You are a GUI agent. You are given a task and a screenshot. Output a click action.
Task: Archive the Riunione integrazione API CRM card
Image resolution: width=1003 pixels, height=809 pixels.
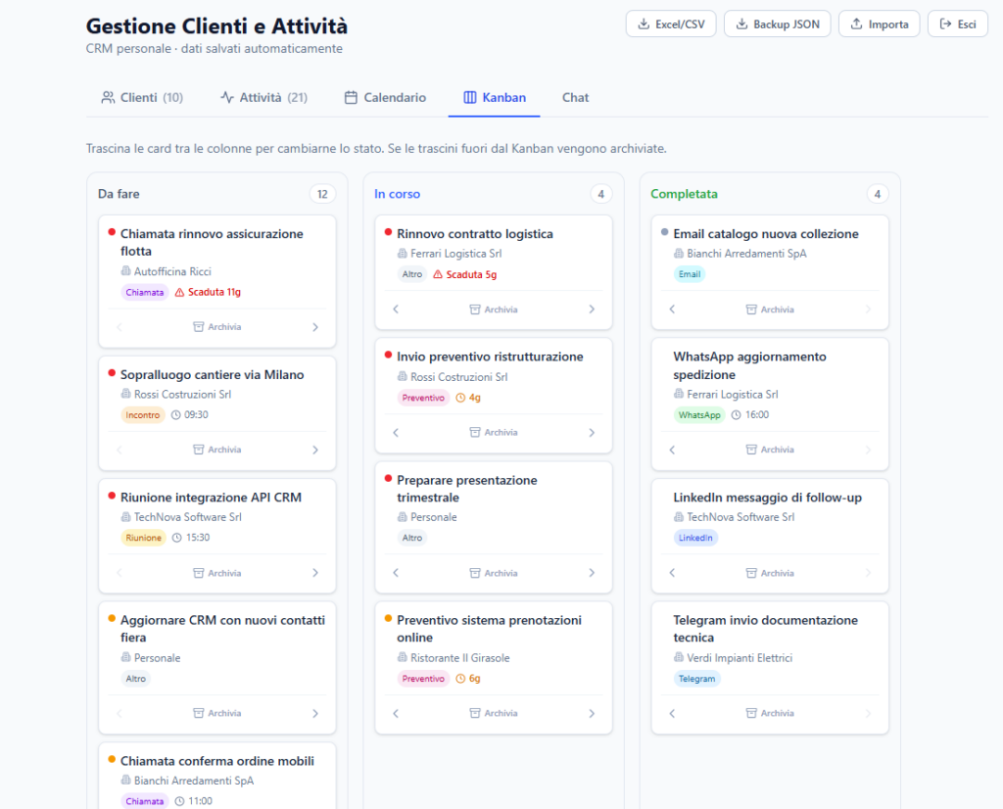tap(217, 573)
